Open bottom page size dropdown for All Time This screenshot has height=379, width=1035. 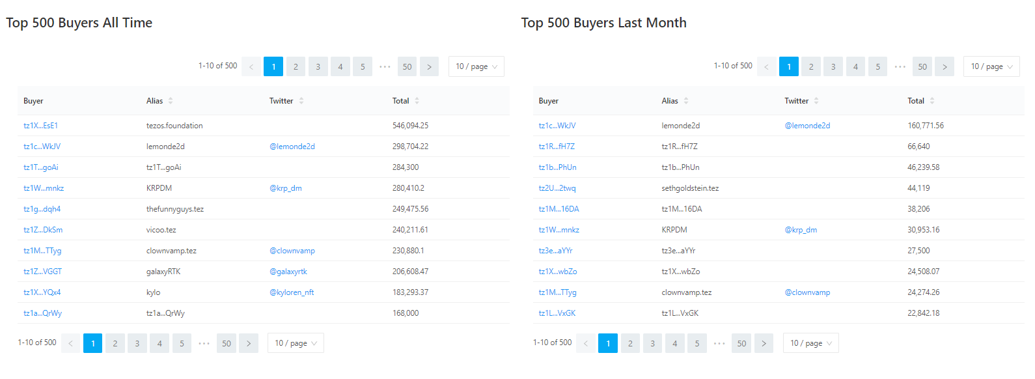(x=296, y=343)
